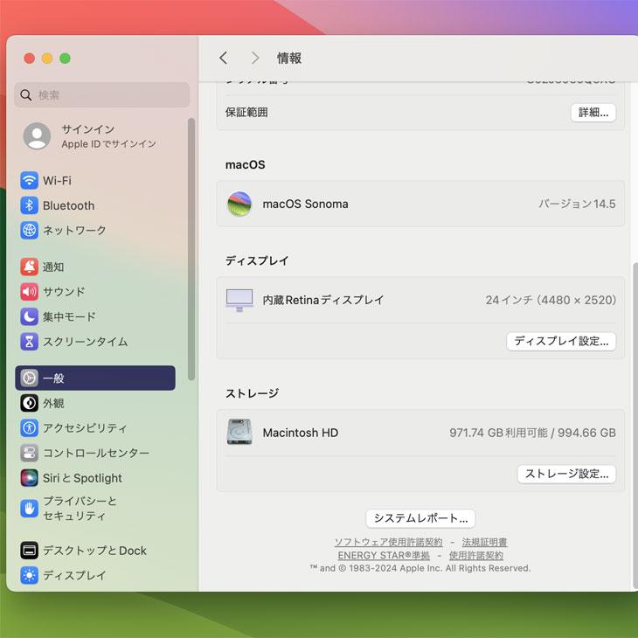Click Siri と Spotlight icon
This screenshot has height=638, width=638.
[x=30, y=478]
